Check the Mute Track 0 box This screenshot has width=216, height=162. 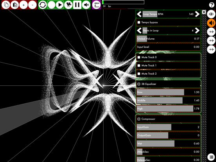click(x=139, y=57)
